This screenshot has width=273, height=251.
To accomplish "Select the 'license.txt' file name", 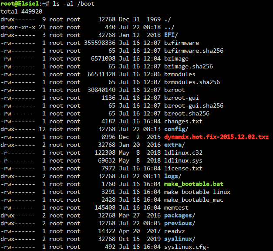I will point(183,168).
